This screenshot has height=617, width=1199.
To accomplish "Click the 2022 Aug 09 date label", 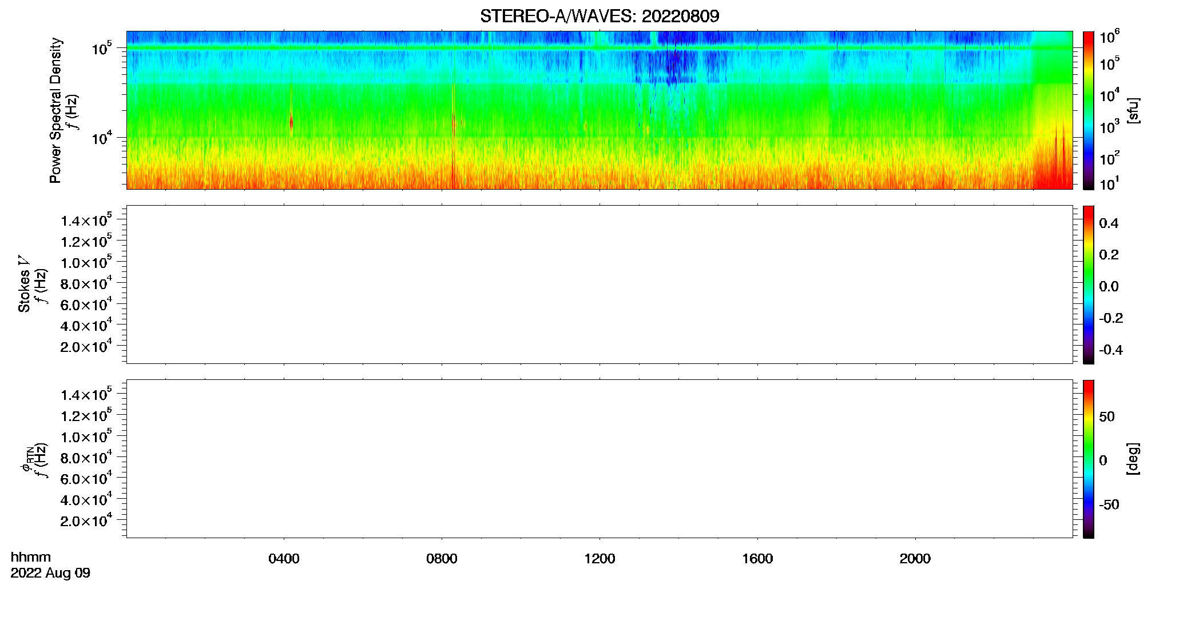I will click(x=50, y=573).
